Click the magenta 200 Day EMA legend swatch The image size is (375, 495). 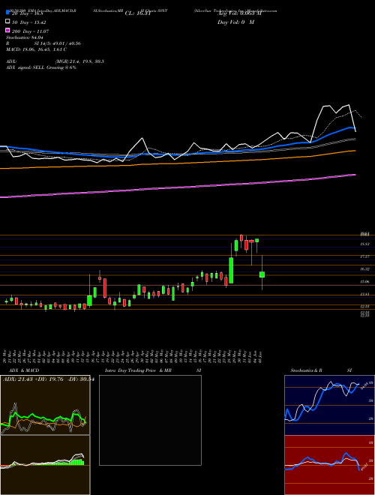click(x=7, y=30)
